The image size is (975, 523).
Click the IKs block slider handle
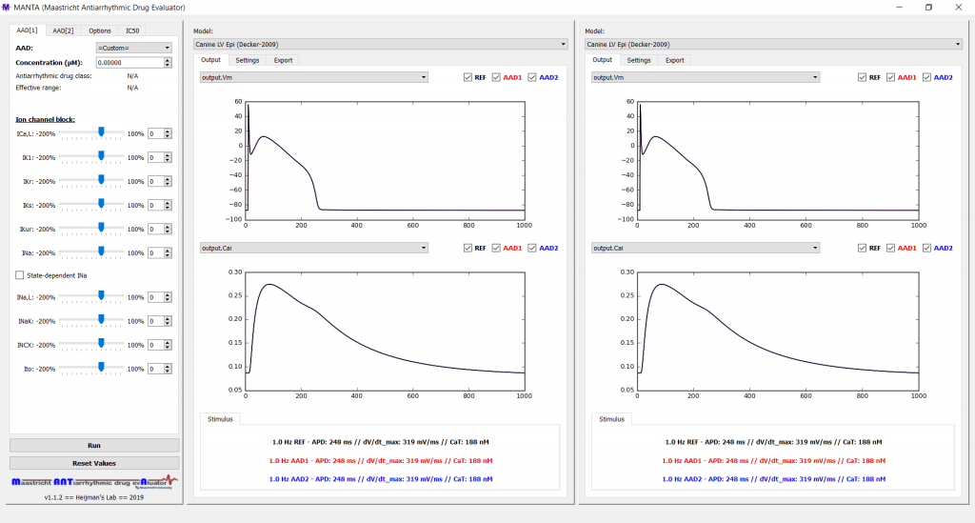tap(101, 203)
